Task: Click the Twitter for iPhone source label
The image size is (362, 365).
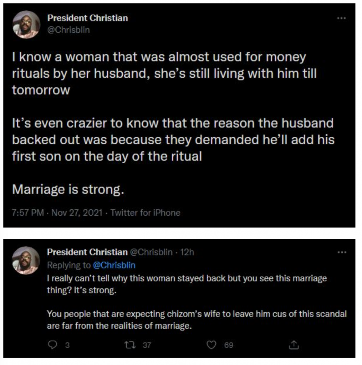Action: click(x=146, y=213)
